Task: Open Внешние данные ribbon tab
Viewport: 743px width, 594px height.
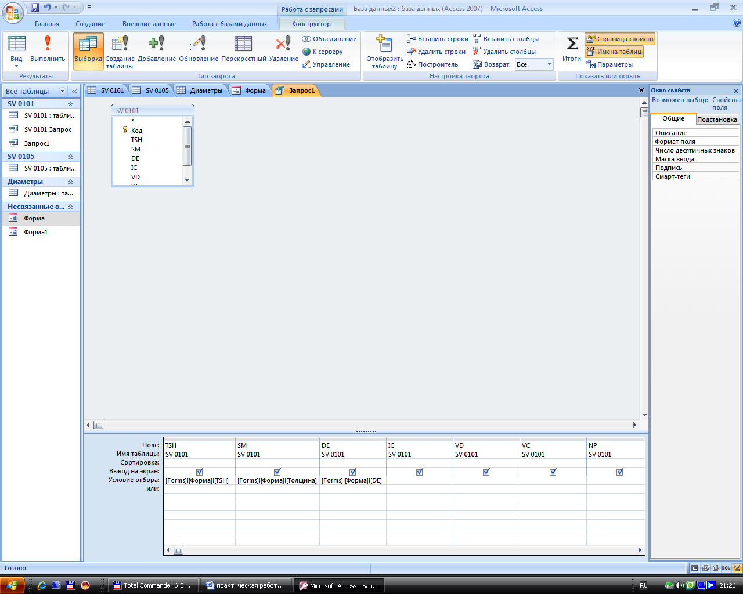Action: [149, 24]
